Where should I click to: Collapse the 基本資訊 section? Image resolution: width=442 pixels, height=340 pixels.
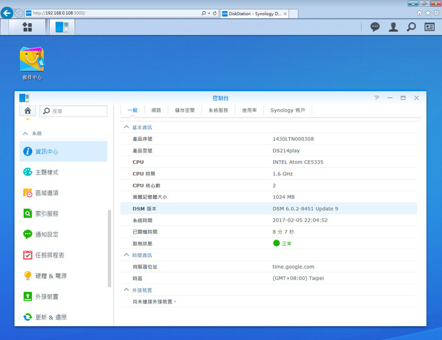[126, 127]
